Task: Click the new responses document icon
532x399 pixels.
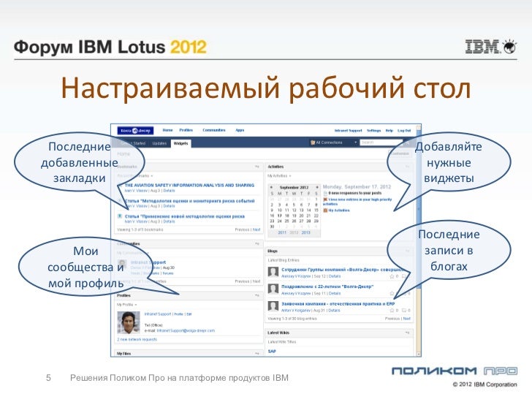Action: click(325, 193)
